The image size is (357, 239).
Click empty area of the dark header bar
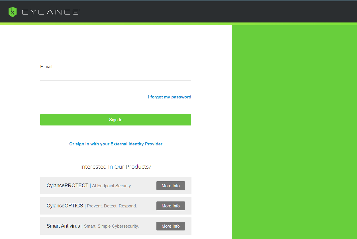pyautogui.click(x=217, y=12)
